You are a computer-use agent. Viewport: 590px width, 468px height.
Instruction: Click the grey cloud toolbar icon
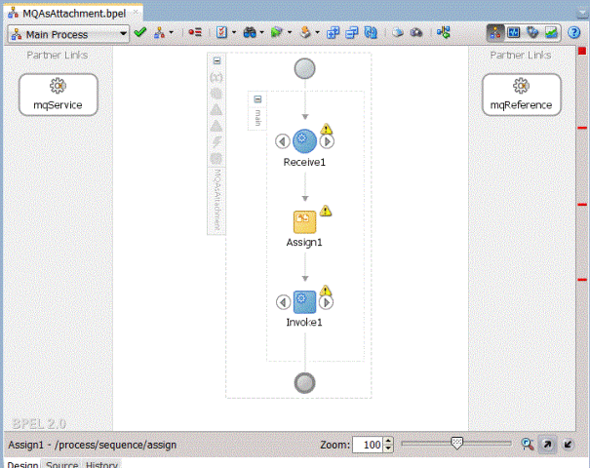(397, 33)
